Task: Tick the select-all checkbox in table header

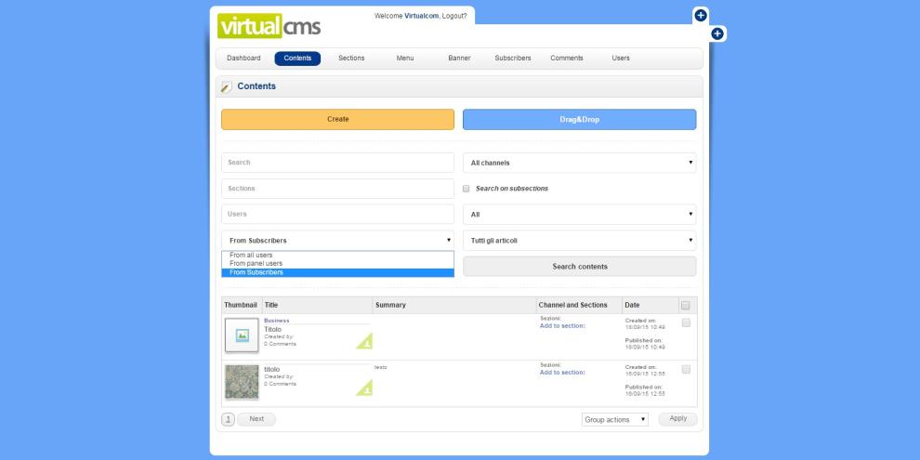Action: coord(686,305)
